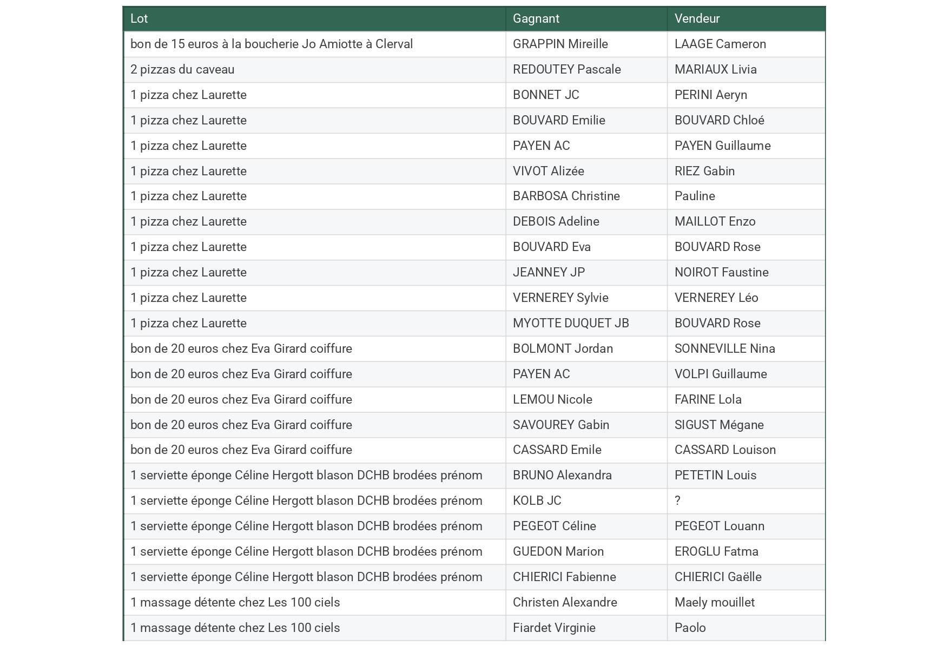
Task: Click the Lot column header
Action: [x=139, y=19]
